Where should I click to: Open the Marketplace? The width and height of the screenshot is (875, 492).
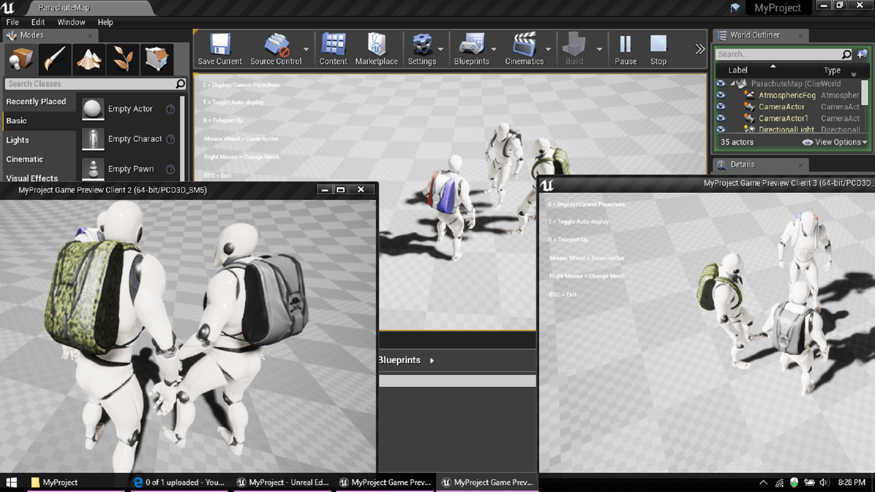tap(376, 49)
